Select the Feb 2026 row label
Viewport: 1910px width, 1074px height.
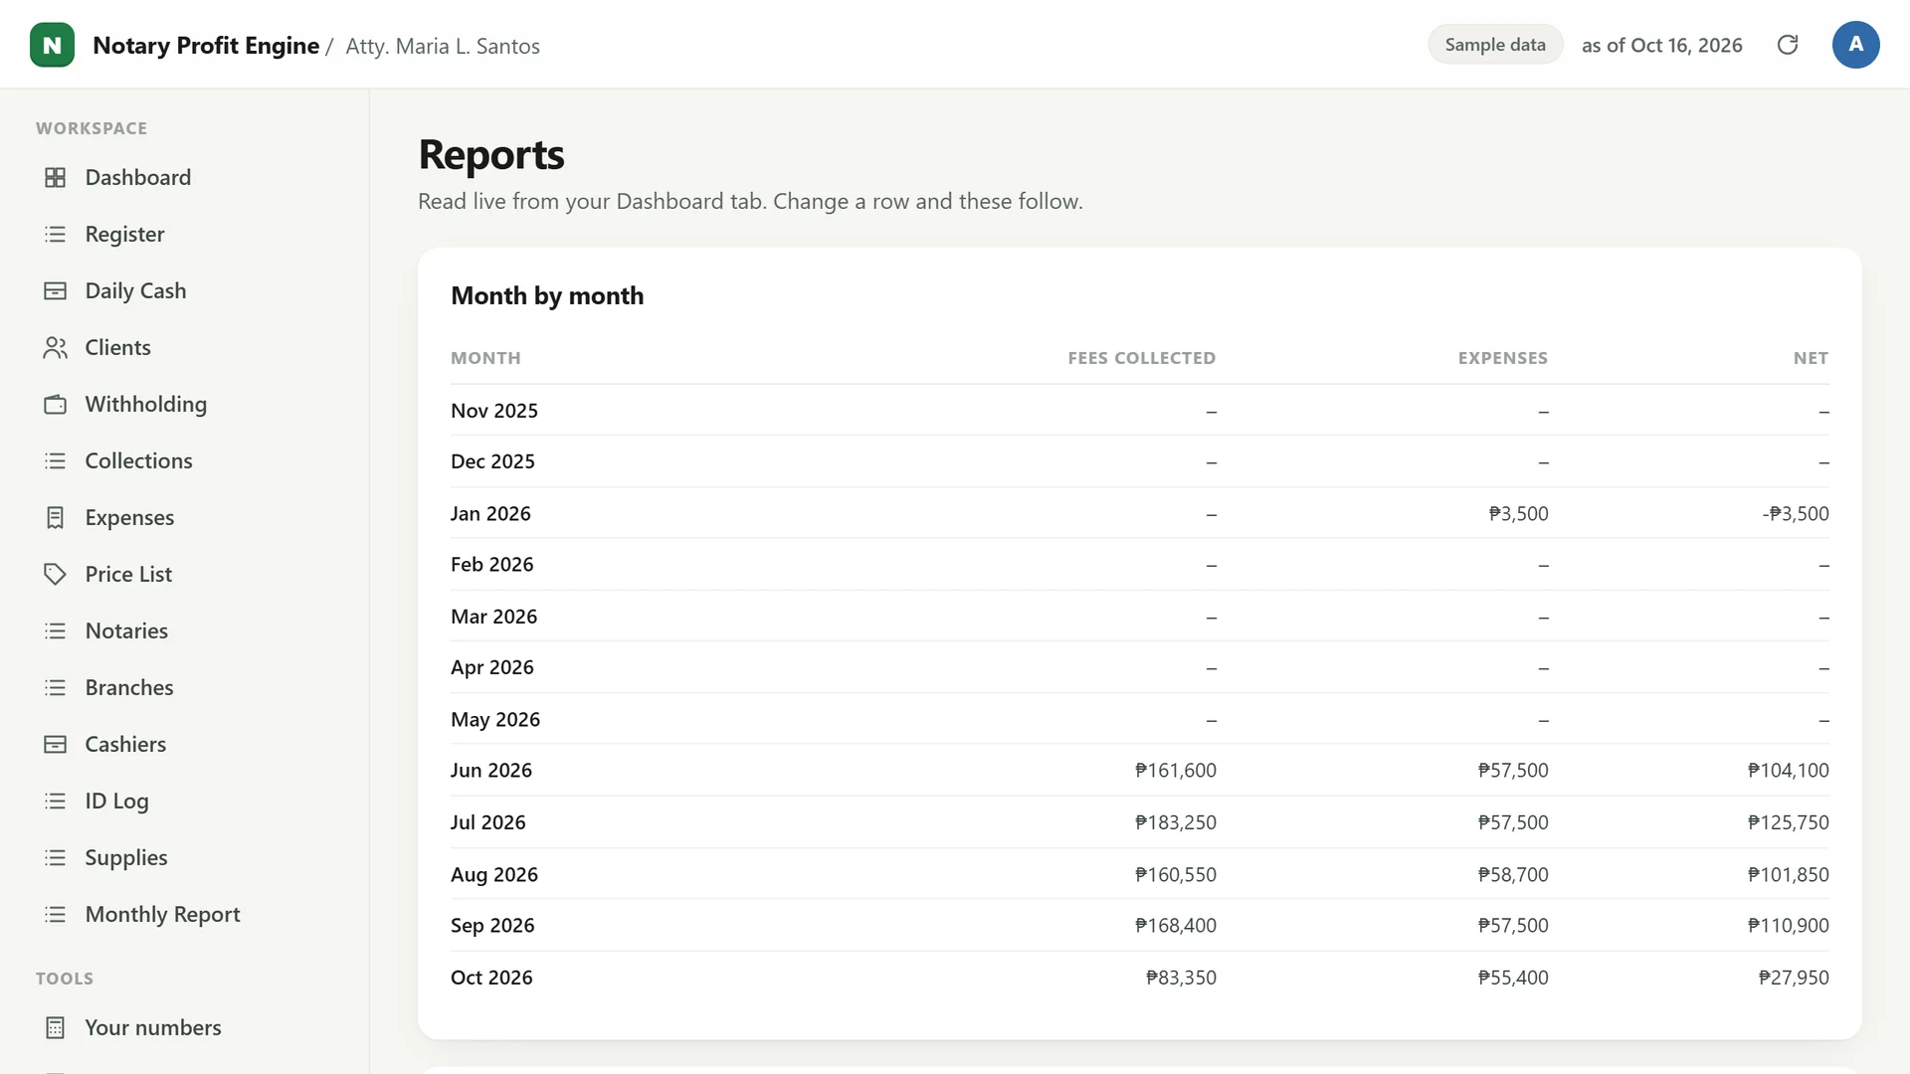pos(491,564)
